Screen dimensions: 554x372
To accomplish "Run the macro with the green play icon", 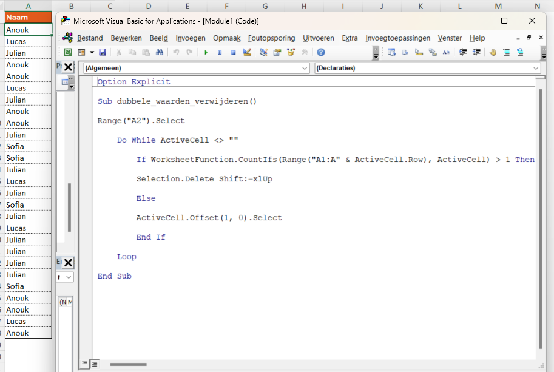I will click(x=206, y=52).
